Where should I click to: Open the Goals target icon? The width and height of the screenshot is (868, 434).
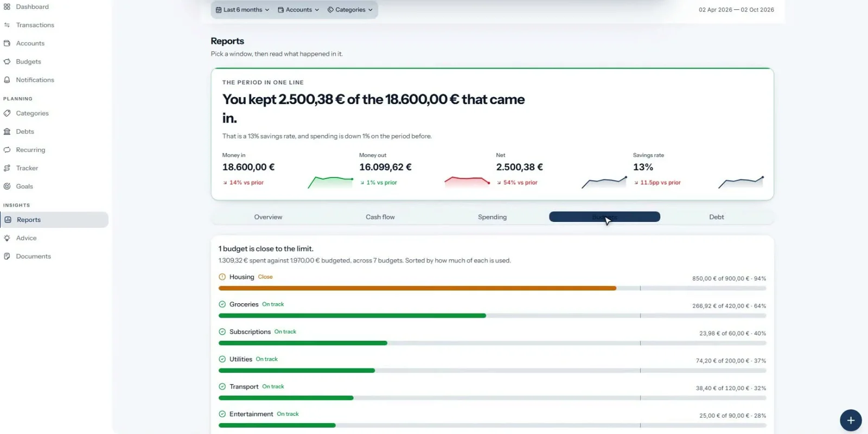tap(7, 186)
